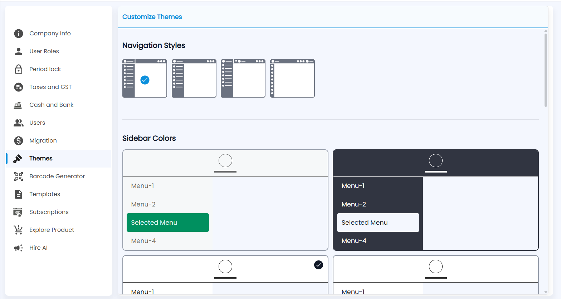Click the Sidebar Colors section title
Viewport: 561px width, 299px height.
[149, 138]
